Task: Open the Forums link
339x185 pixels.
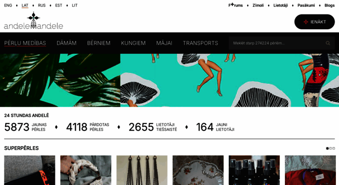Action: click(236, 5)
